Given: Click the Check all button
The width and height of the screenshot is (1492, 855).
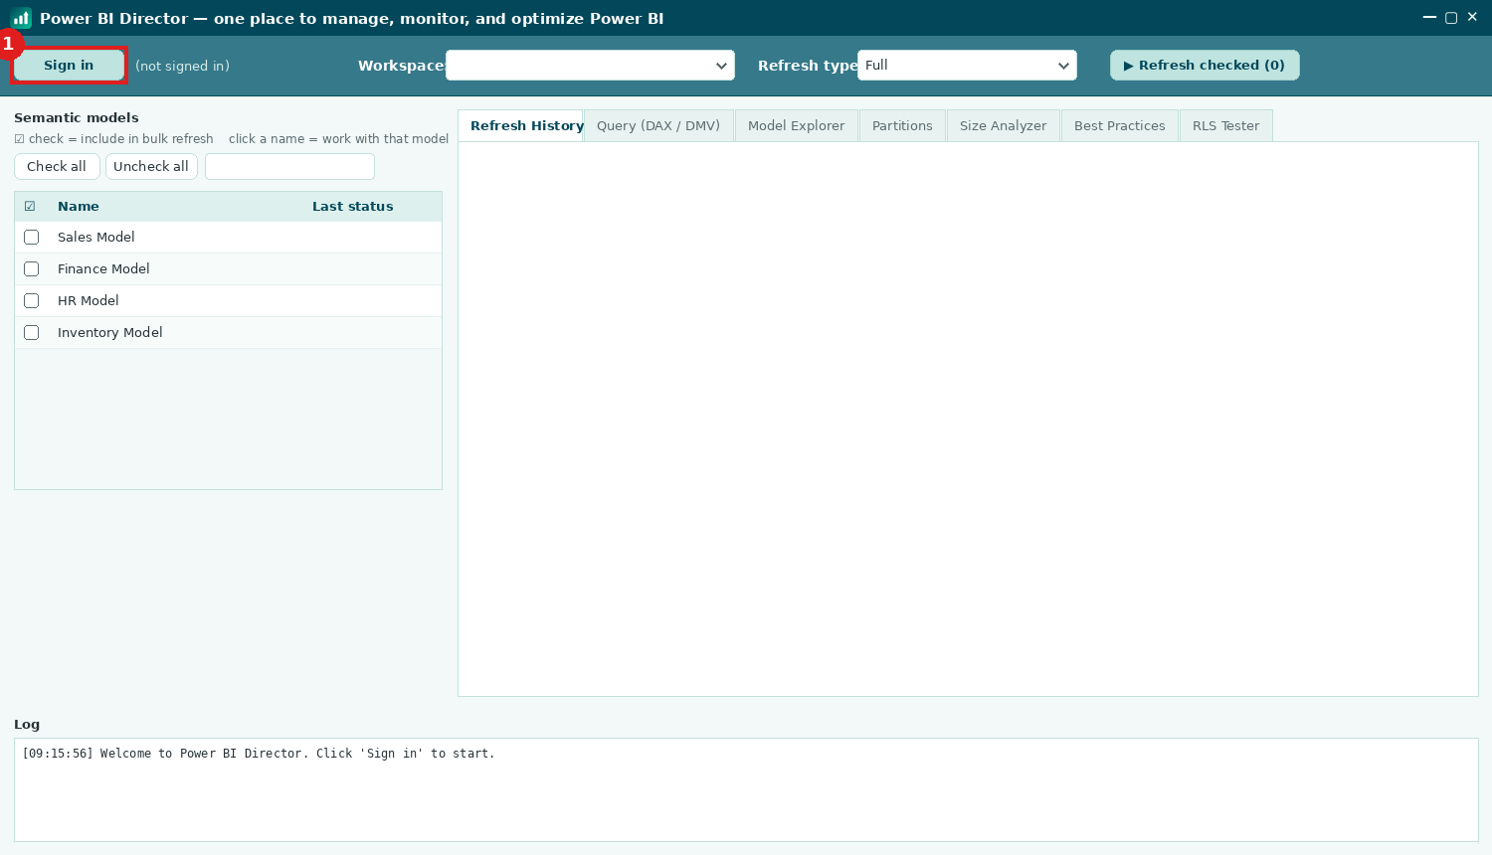Looking at the screenshot, I should [x=57, y=167].
